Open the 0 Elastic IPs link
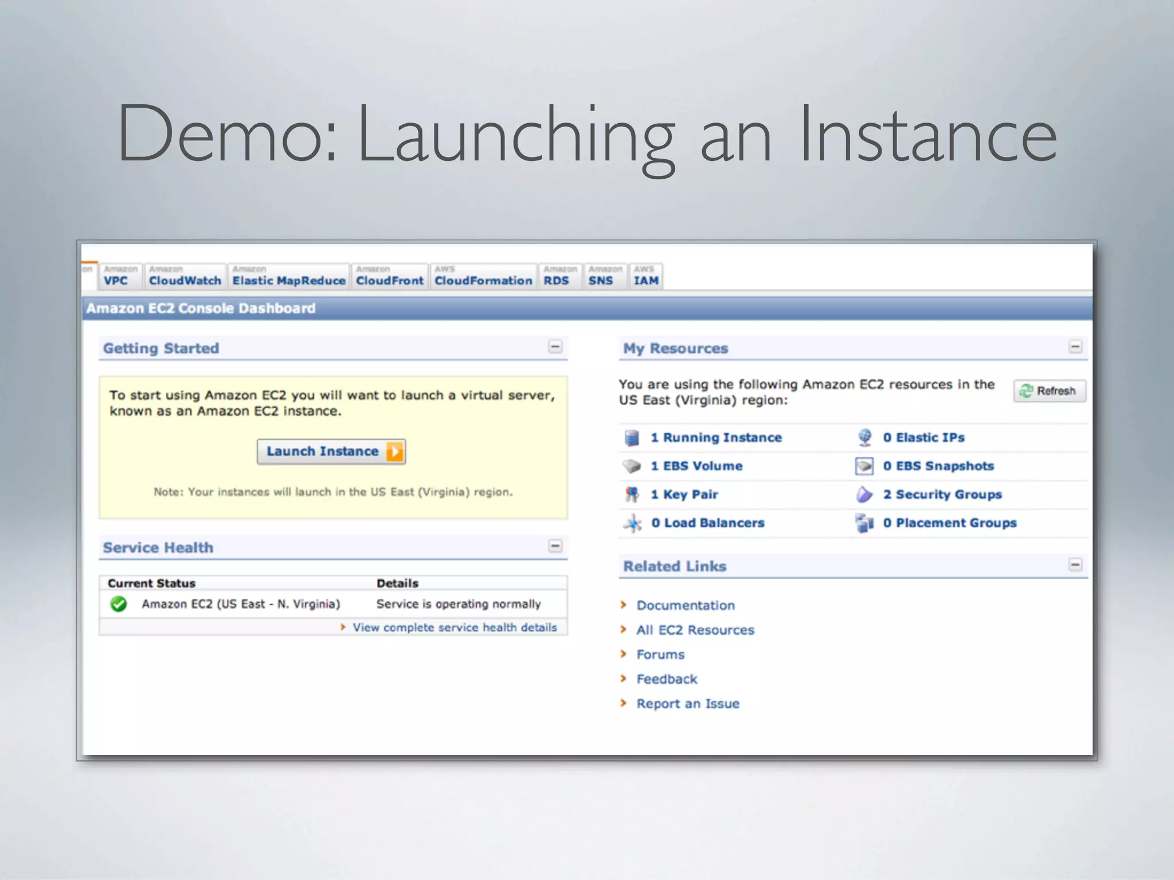Viewport: 1174px width, 880px height. pyautogui.click(x=923, y=438)
